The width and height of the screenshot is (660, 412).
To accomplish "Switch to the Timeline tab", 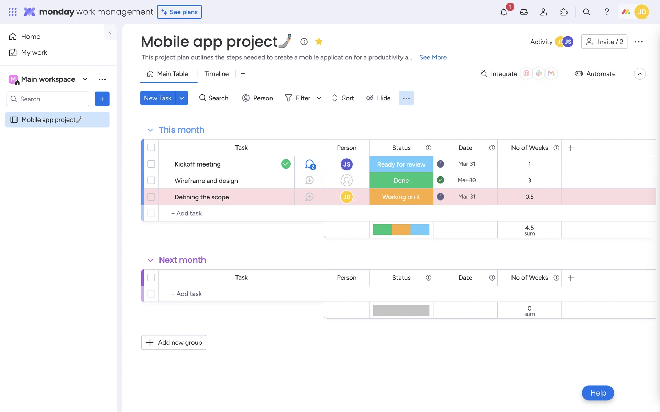I will point(216,74).
